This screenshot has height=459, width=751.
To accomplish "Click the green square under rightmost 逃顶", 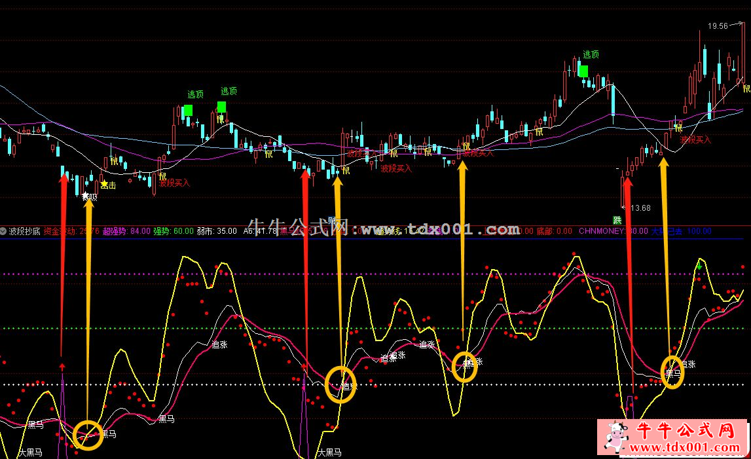I will click(x=583, y=71).
